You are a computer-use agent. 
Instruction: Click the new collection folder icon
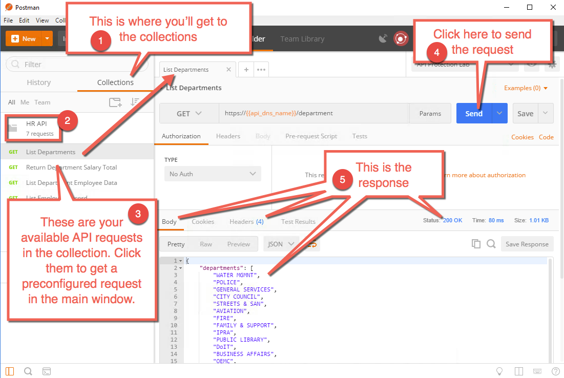point(115,102)
